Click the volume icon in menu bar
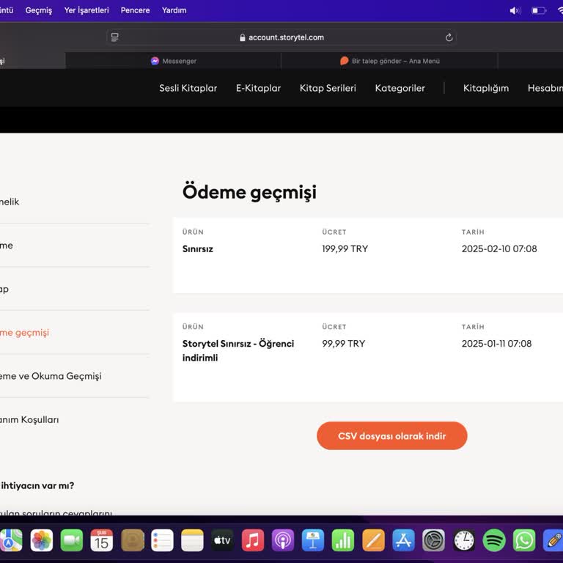 pyautogui.click(x=515, y=11)
